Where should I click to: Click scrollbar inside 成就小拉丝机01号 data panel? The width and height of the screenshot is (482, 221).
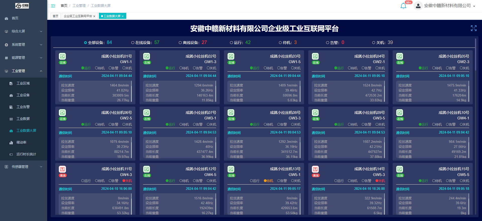tap(131, 92)
